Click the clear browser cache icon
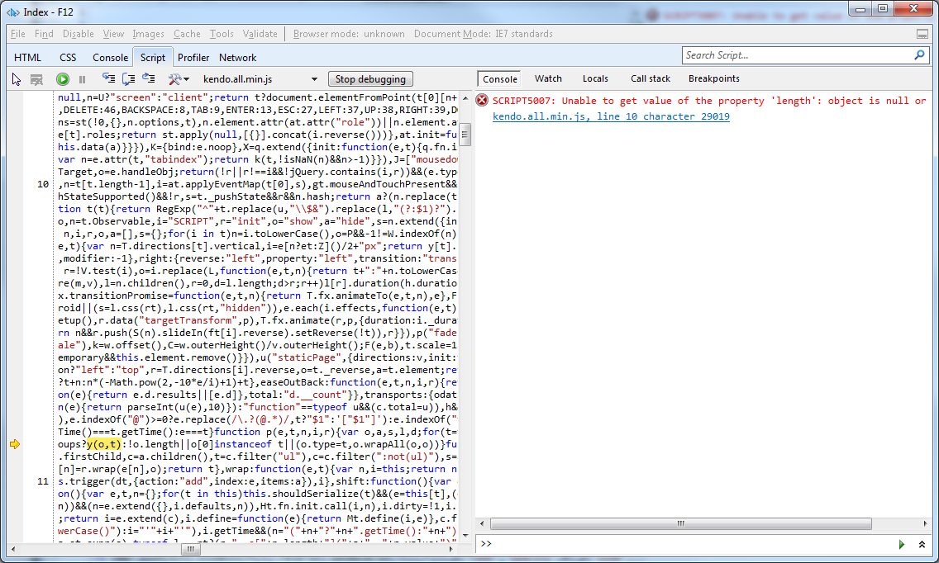 [x=36, y=79]
